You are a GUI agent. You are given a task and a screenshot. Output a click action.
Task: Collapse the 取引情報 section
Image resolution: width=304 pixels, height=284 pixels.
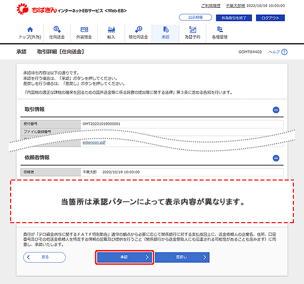(x=276, y=110)
